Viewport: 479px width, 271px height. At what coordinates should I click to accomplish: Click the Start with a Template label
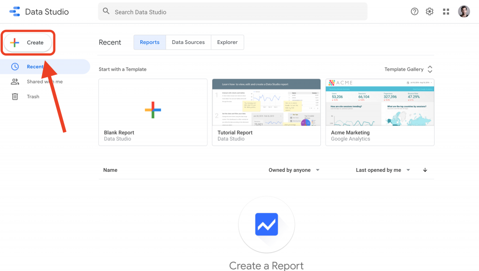(x=123, y=69)
